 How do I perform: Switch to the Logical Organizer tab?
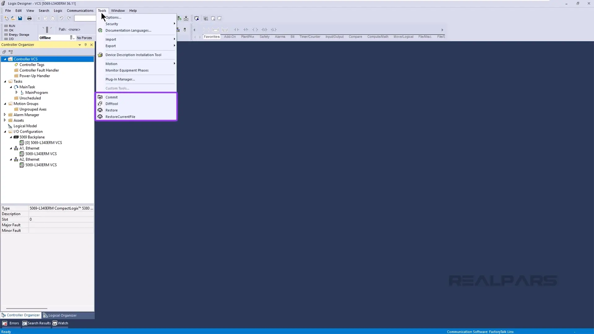tap(60, 315)
